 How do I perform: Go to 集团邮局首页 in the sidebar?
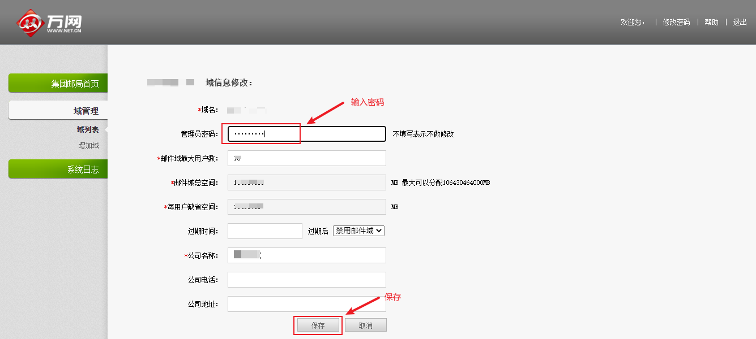point(58,84)
